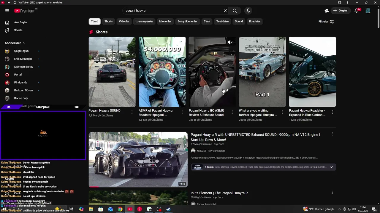The image size is (380, 213).
Task: Expand the Abonelikler section
Action: [x=15, y=43]
